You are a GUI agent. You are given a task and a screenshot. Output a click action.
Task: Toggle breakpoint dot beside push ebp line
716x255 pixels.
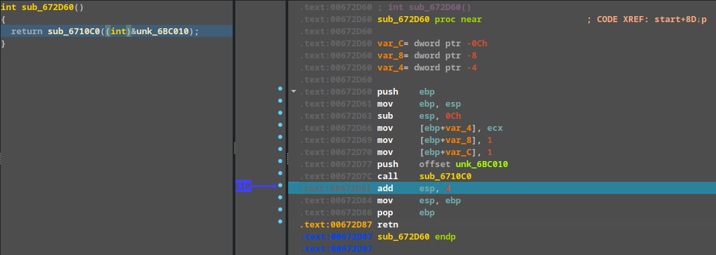click(x=280, y=89)
